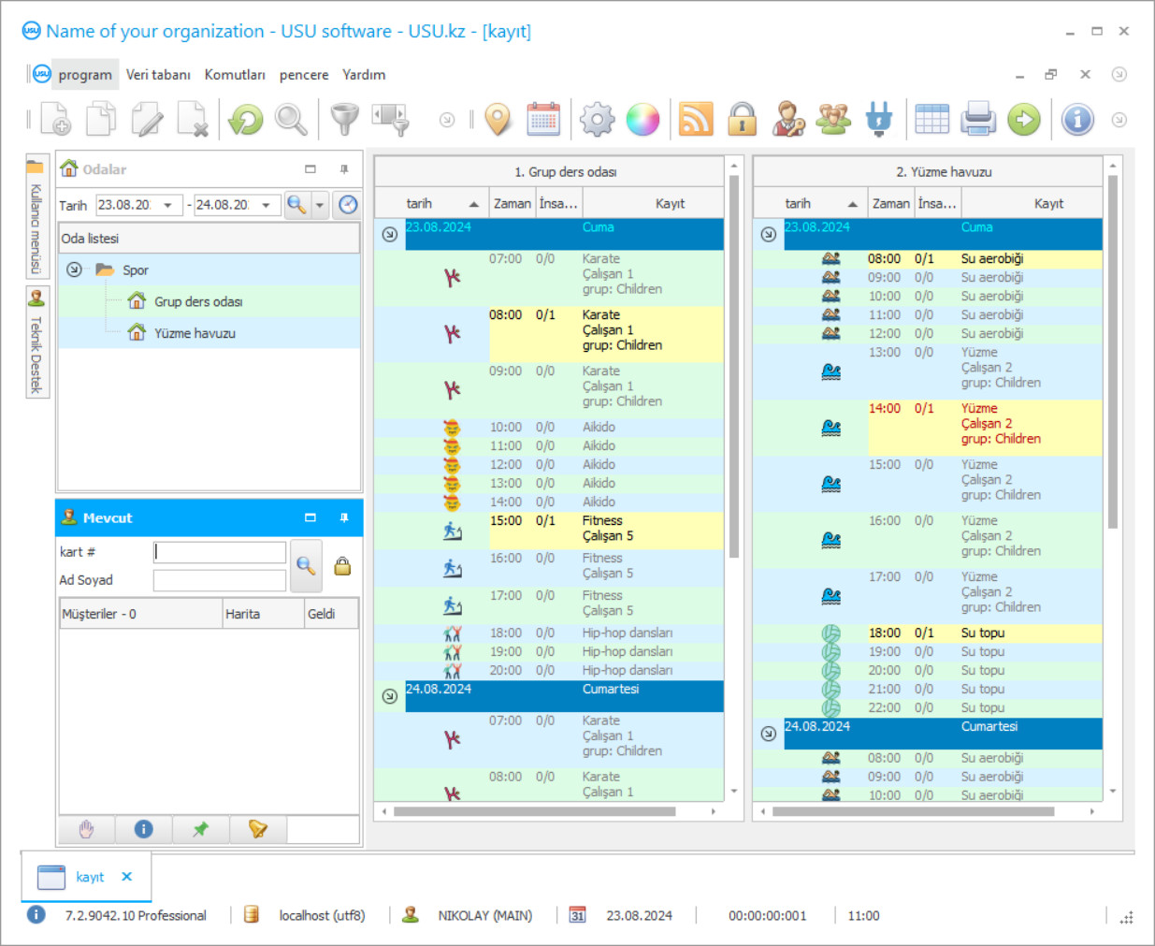Click the funnel filter toolbar icon

pyautogui.click(x=344, y=120)
